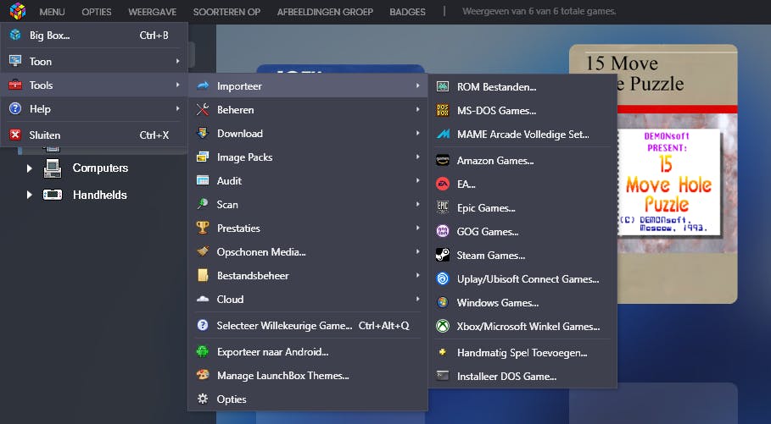
Task: Click the Importeer blue arrow icon
Action: tap(203, 85)
